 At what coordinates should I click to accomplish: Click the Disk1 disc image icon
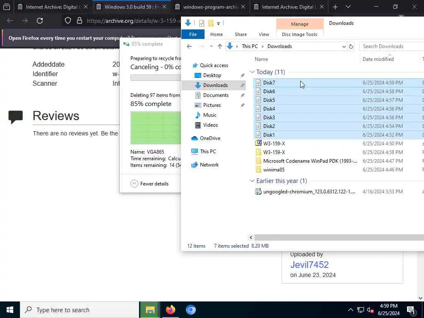click(258, 135)
